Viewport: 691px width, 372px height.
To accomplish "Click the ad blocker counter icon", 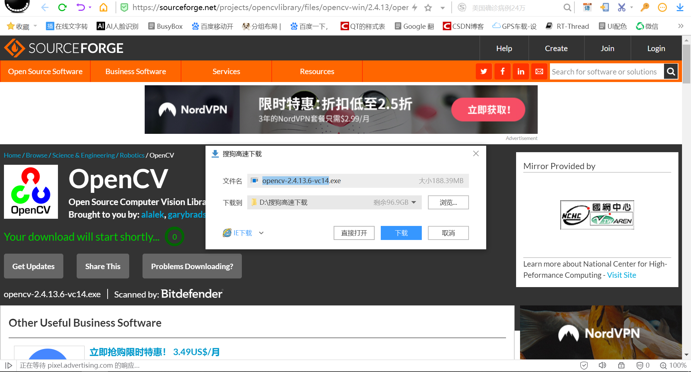I will (643, 366).
